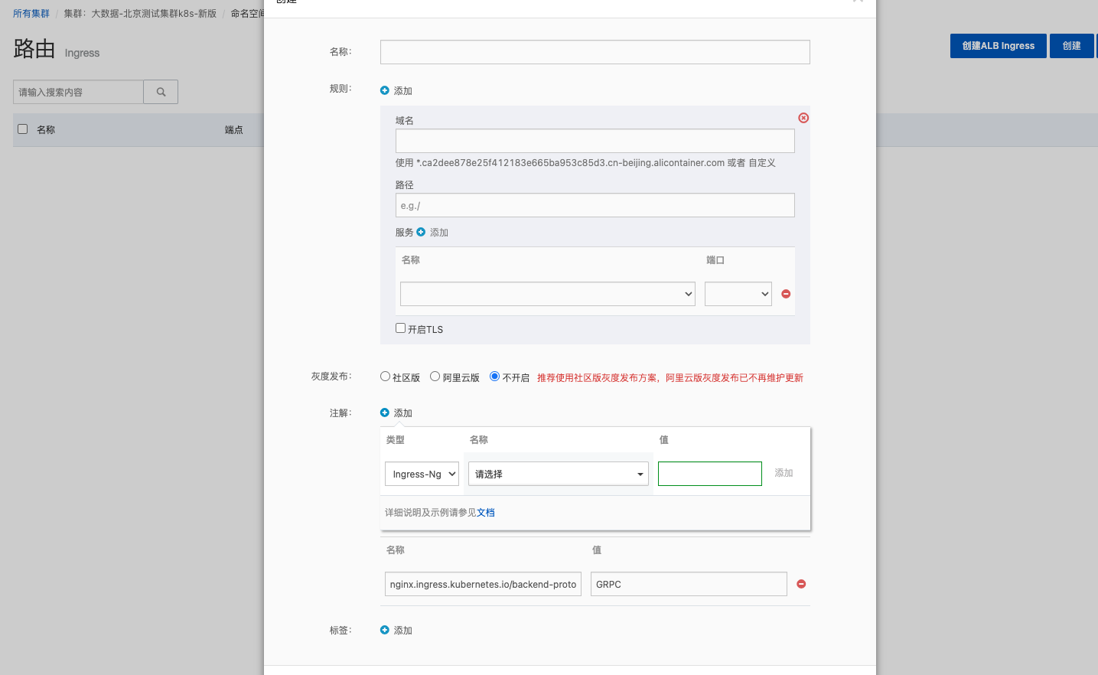Viewport: 1098px width, 675px height.
Task: Open the 文档 link for annotation details
Action: click(x=486, y=513)
